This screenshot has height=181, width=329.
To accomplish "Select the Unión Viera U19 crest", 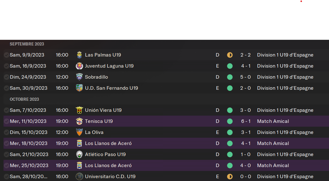I will pos(79,110).
